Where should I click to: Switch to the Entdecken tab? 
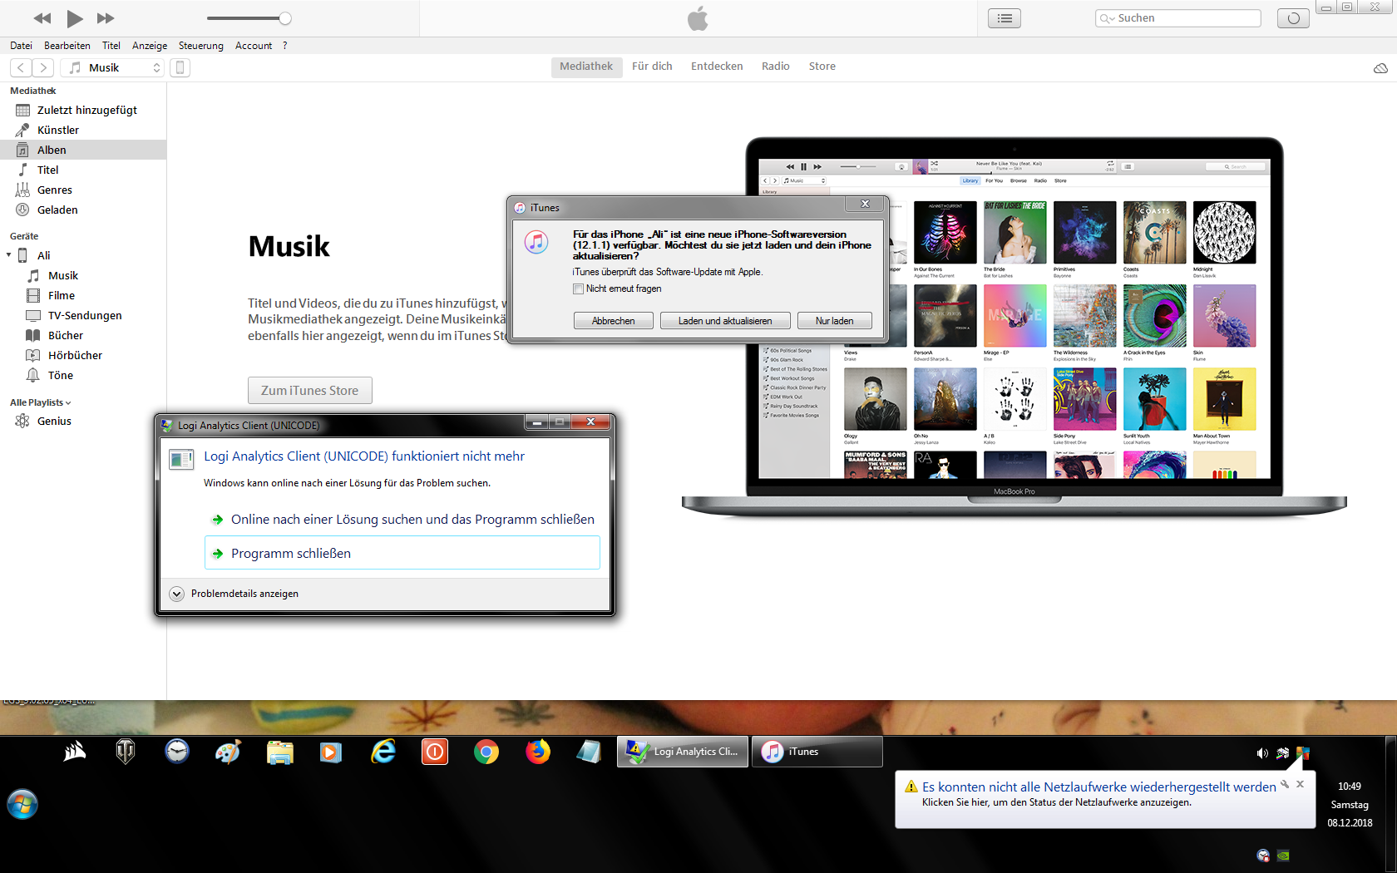point(717,67)
